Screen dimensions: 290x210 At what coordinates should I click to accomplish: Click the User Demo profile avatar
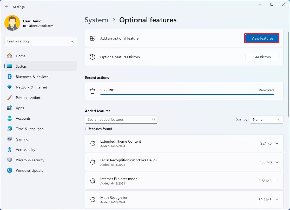12,23
